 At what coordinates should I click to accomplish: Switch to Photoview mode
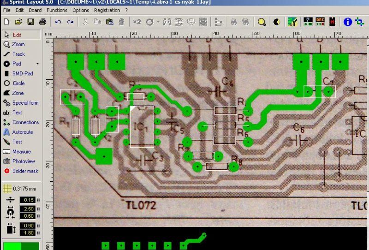[21, 161]
